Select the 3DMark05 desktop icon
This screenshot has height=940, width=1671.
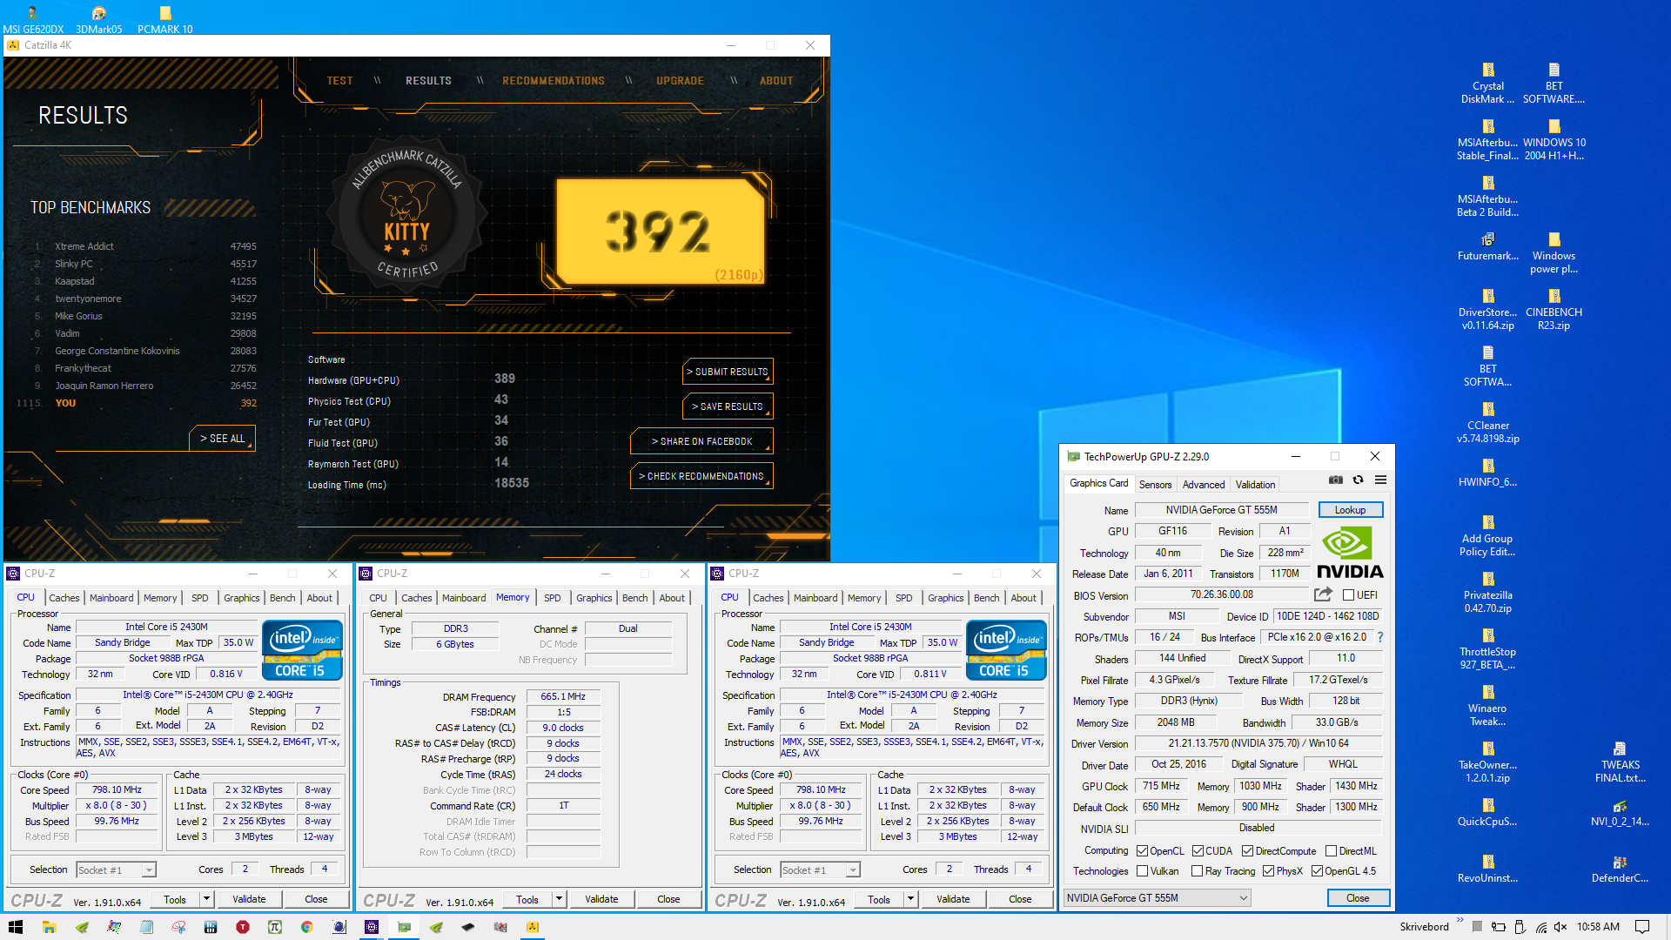point(99,19)
